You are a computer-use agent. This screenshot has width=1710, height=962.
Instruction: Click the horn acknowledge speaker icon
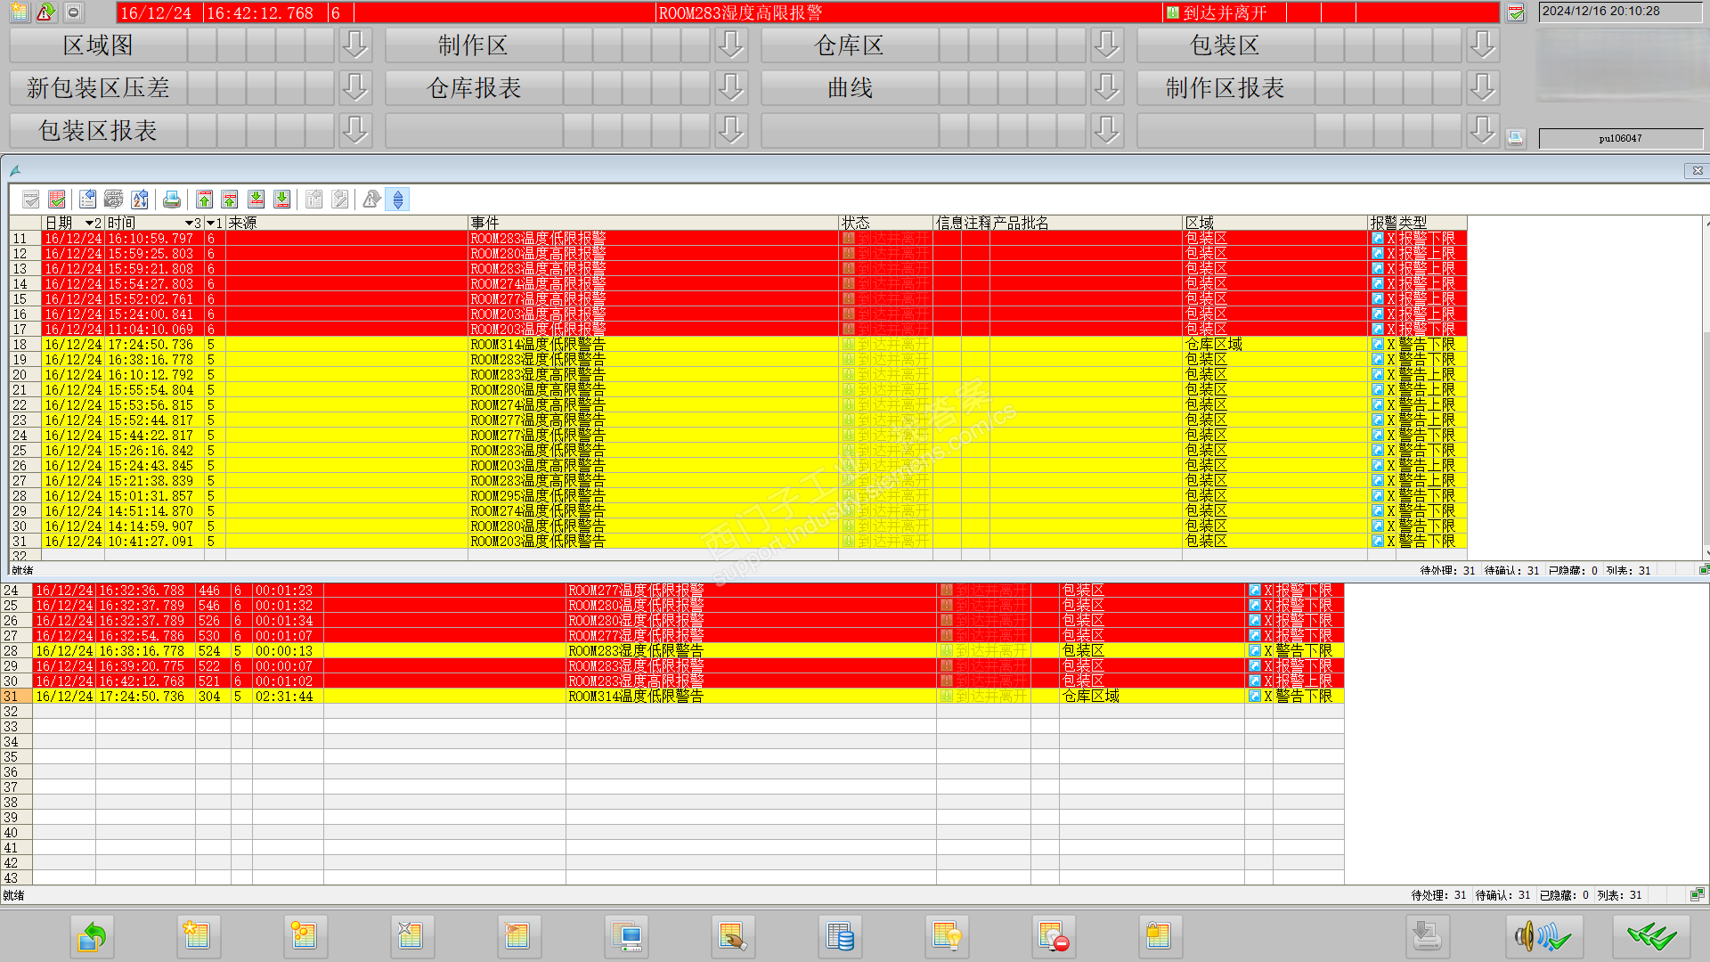[1543, 936]
